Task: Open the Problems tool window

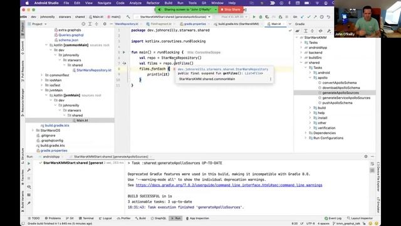Action: click(53, 218)
